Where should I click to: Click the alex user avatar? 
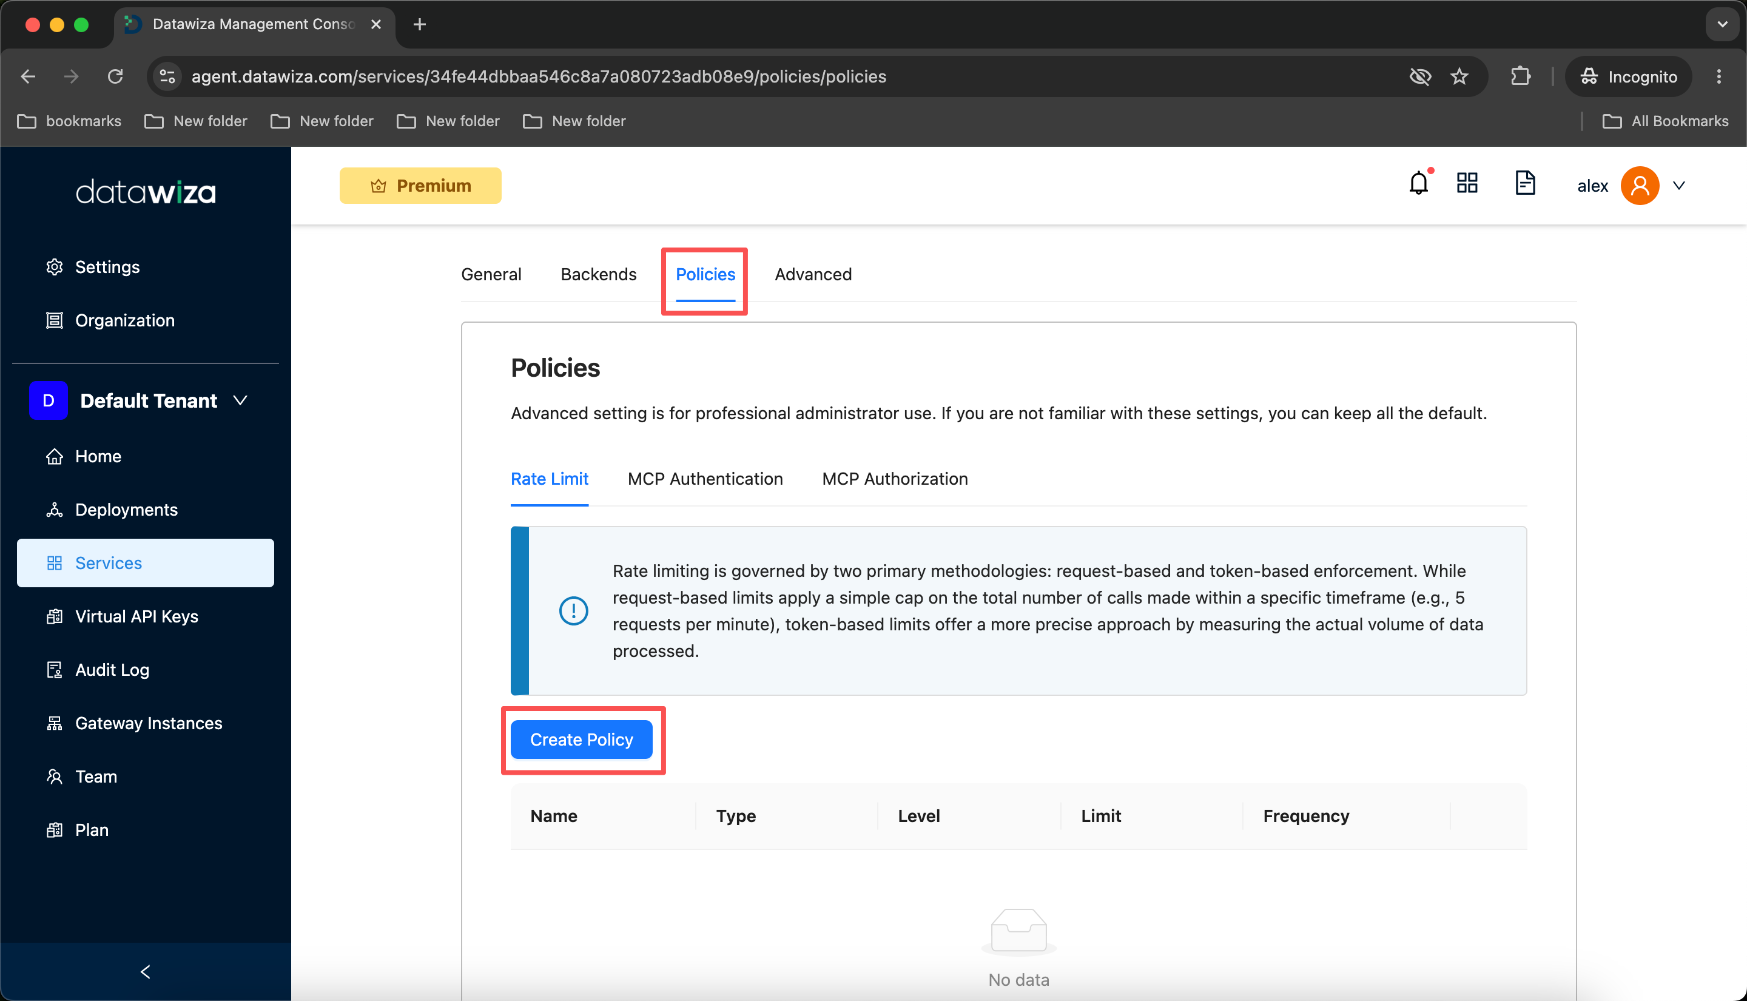[1640, 186]
